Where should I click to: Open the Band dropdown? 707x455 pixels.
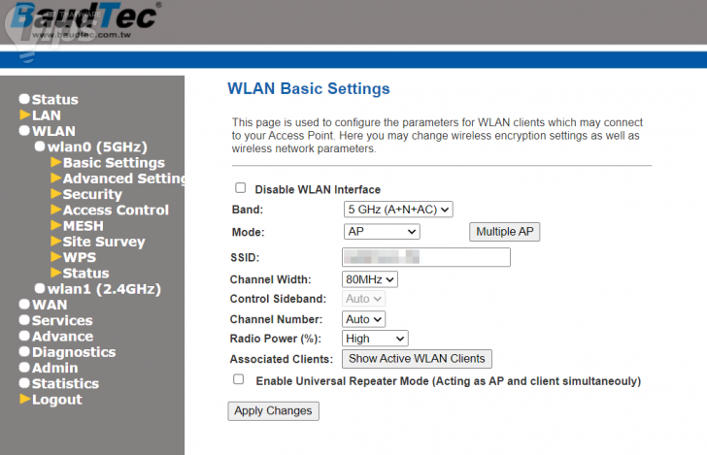coord(398,209)
